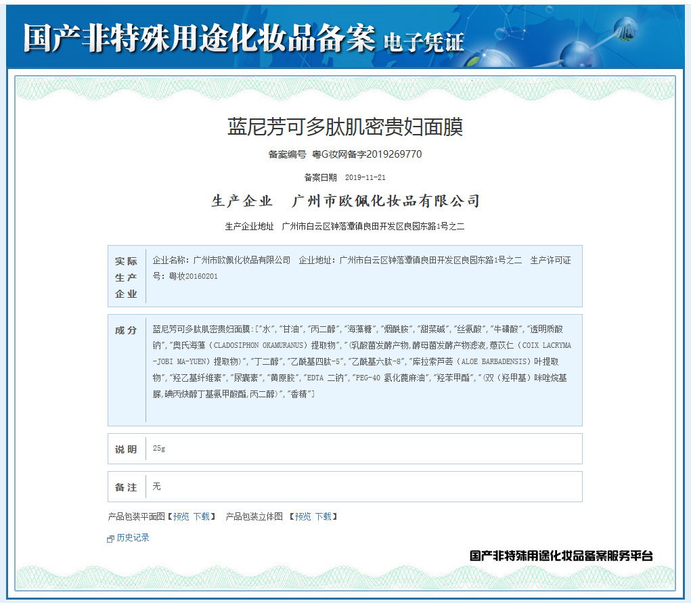
Task: Preview the 产品包装平面图 image
Action: (181, 516)
